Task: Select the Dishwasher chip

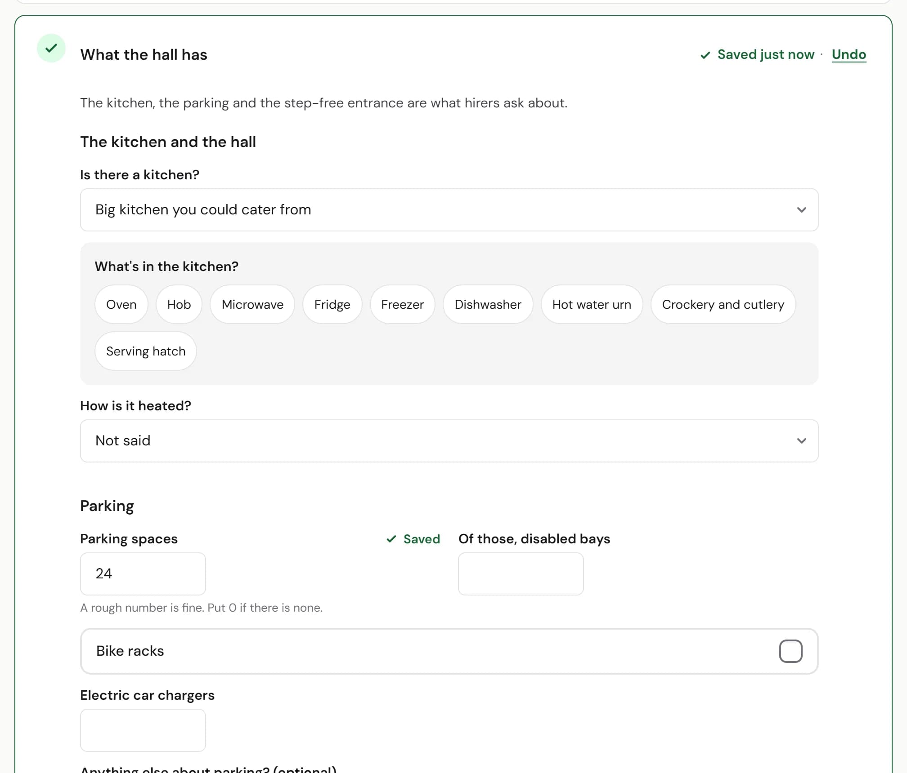Action: [488, 304]
